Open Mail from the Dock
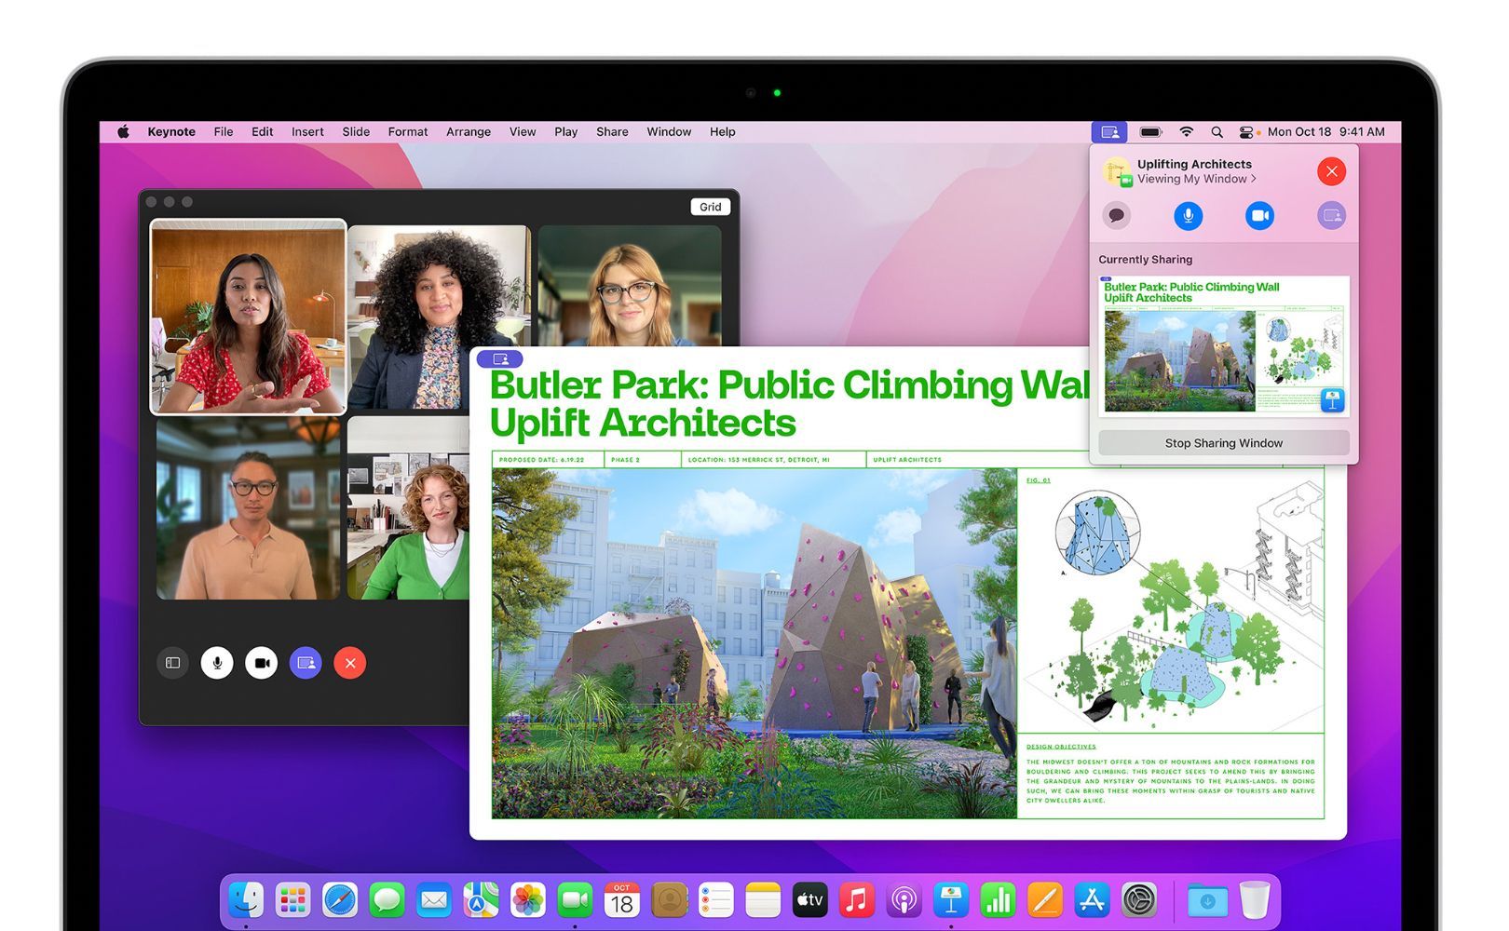The width and height of the screenshot is (1509, 931). click(x=434, y=900)
